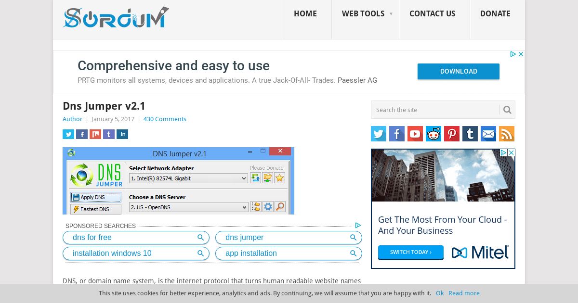Open the sidebar Reddit icon

[x=433, y=134]
